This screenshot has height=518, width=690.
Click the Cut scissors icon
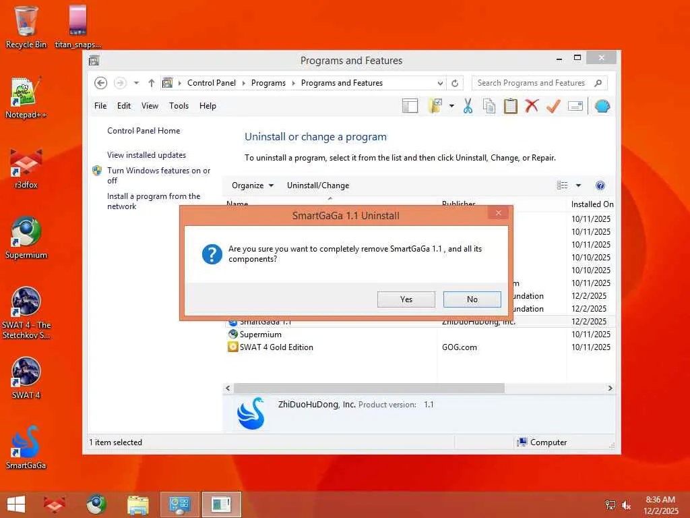click(x=468, y=106)
